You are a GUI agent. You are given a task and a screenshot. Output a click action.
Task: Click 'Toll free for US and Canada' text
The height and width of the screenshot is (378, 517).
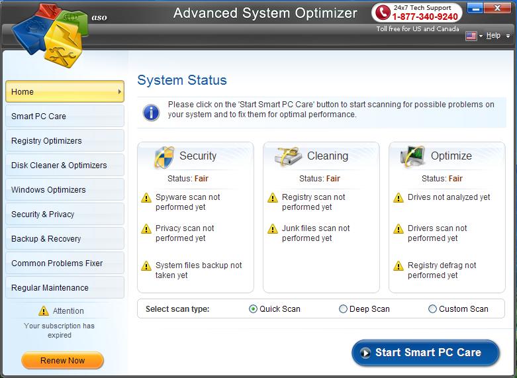(x=418, y=28)
